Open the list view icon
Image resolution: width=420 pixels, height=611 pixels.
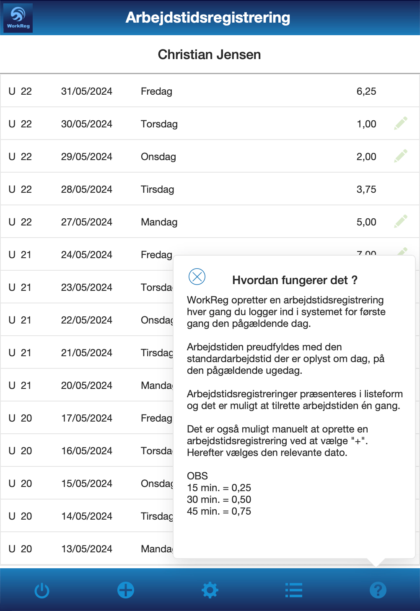tap(294, 590)
